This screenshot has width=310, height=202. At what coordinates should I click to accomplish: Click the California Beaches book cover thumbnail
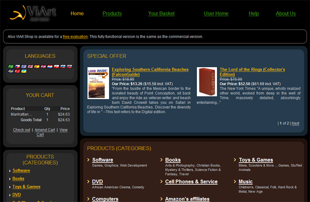pos(98,83)
